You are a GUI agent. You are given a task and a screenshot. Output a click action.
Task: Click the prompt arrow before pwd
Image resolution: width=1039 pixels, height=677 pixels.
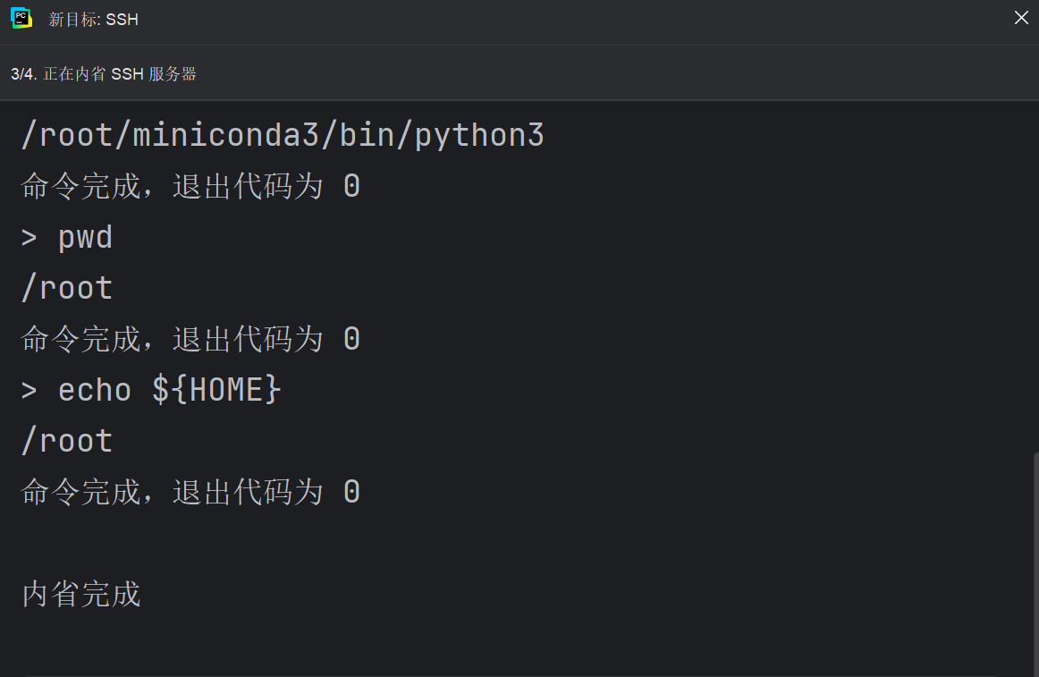(29, 238)
